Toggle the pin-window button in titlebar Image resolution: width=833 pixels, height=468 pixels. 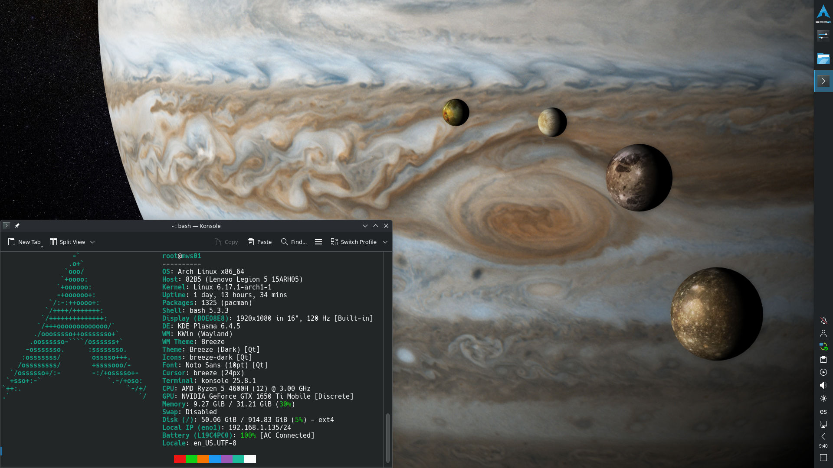[x=17, y=226]
